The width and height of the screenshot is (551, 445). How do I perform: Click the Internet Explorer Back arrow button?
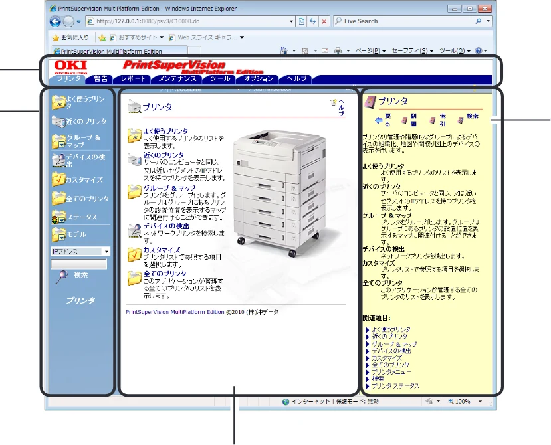(55, 21)
